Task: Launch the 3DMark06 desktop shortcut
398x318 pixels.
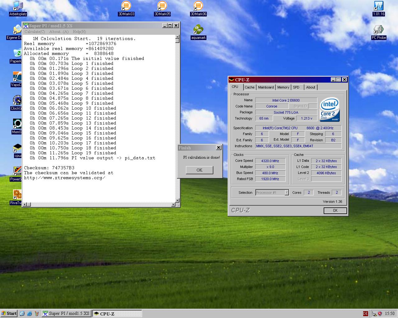Action: [198, 8]
